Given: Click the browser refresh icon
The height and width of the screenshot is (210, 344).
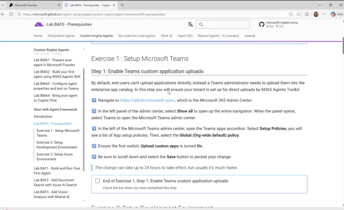Looking at the screenshot, I should coord(11,14).
